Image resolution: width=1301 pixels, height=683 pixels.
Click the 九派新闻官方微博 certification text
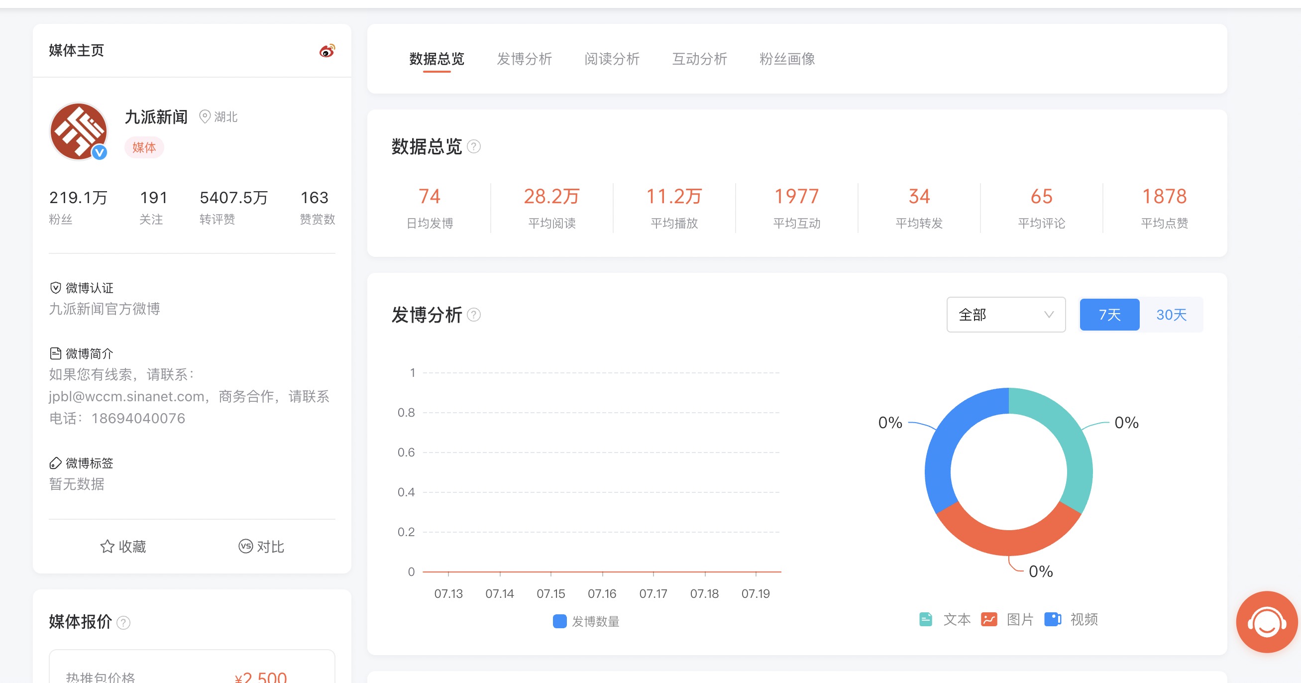tap(105, 309)
